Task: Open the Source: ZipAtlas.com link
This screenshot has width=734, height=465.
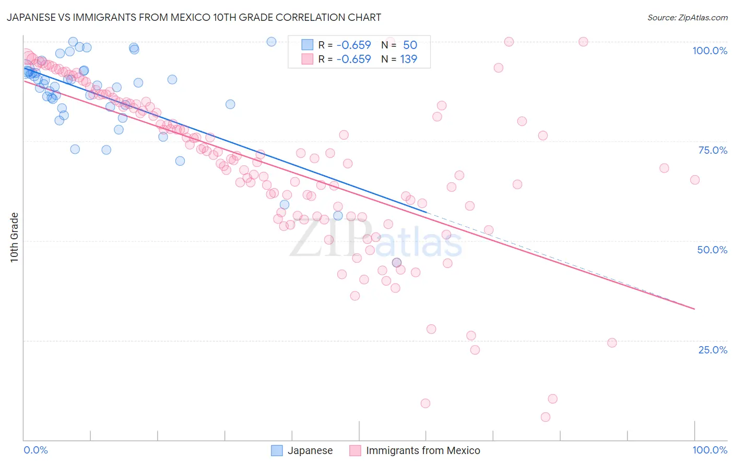Action: click(x=688, y=17)
